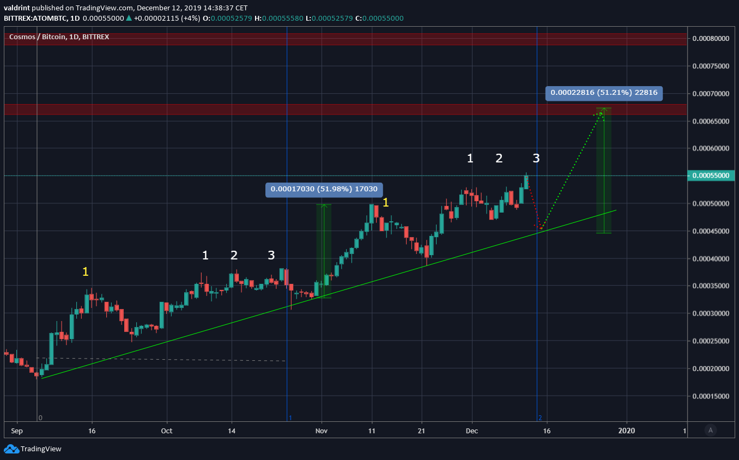Viewport: 739px width, 460px height.
Task: Click the "Nov" label on the time axis
Action: pyautogui.click(x=321, y=431)
